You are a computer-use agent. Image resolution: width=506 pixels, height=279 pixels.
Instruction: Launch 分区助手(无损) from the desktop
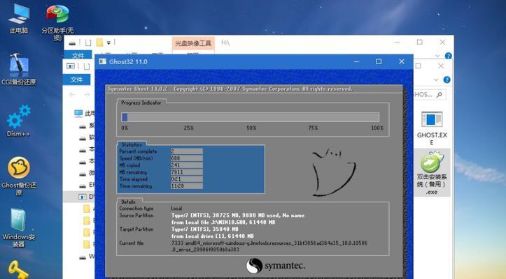[x=57, y=22]
